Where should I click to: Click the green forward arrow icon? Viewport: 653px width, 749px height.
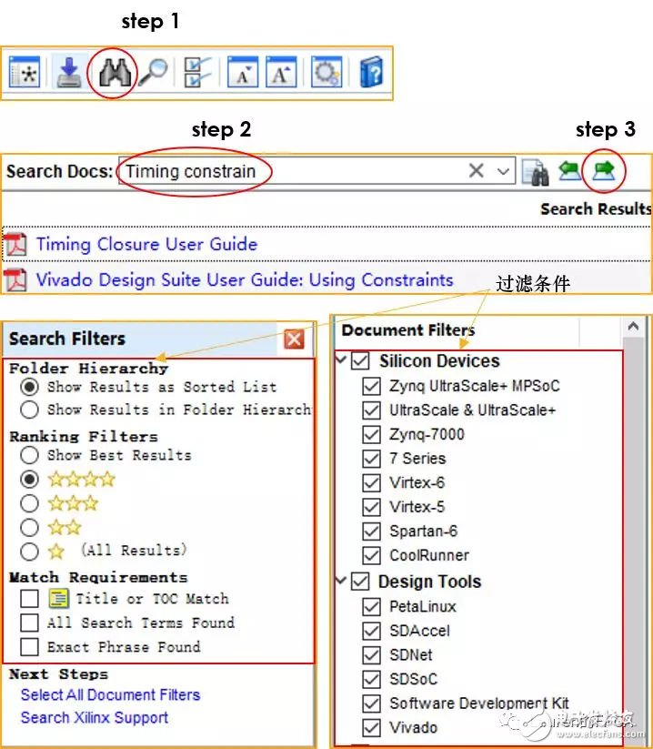pyautogui.click(x=603, y=170)
